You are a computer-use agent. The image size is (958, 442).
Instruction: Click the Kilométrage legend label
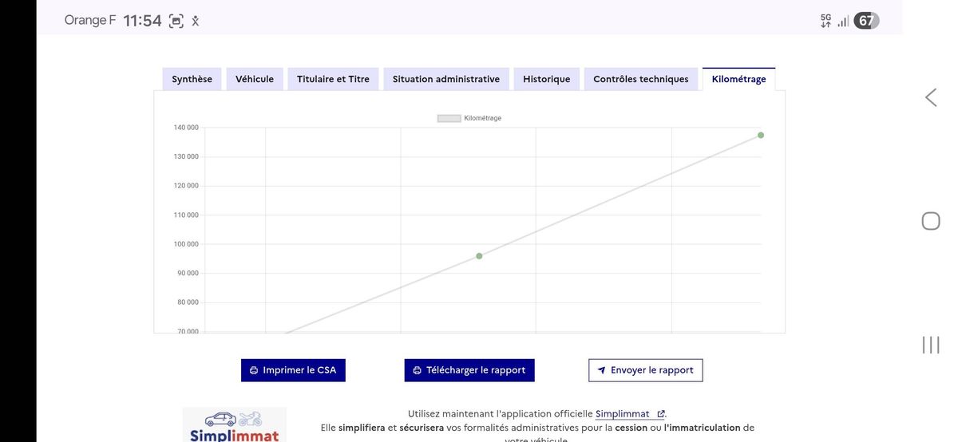[482, 118]
